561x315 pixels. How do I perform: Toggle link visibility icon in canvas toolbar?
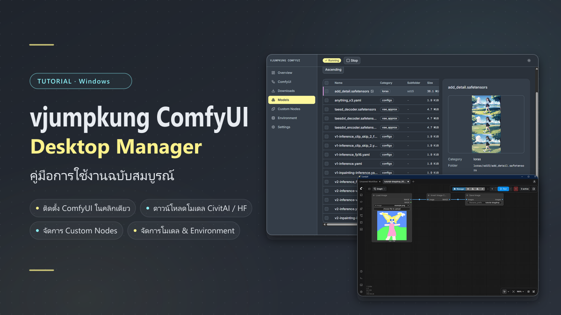point(534,292)
